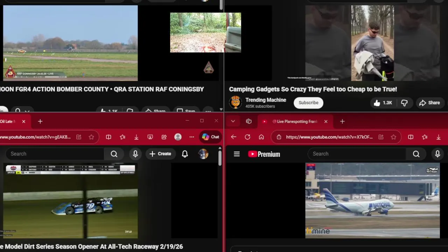
Task: Play the National Airlines planespotting video
Action: (x=372, y=201)
